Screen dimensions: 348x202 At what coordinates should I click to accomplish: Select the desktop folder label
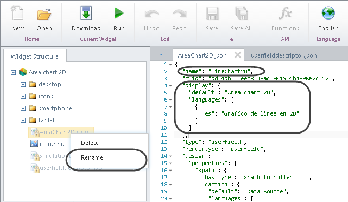click(50, 84)
